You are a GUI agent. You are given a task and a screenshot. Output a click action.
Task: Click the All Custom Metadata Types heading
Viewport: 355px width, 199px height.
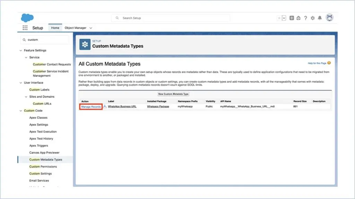(110, 64)
